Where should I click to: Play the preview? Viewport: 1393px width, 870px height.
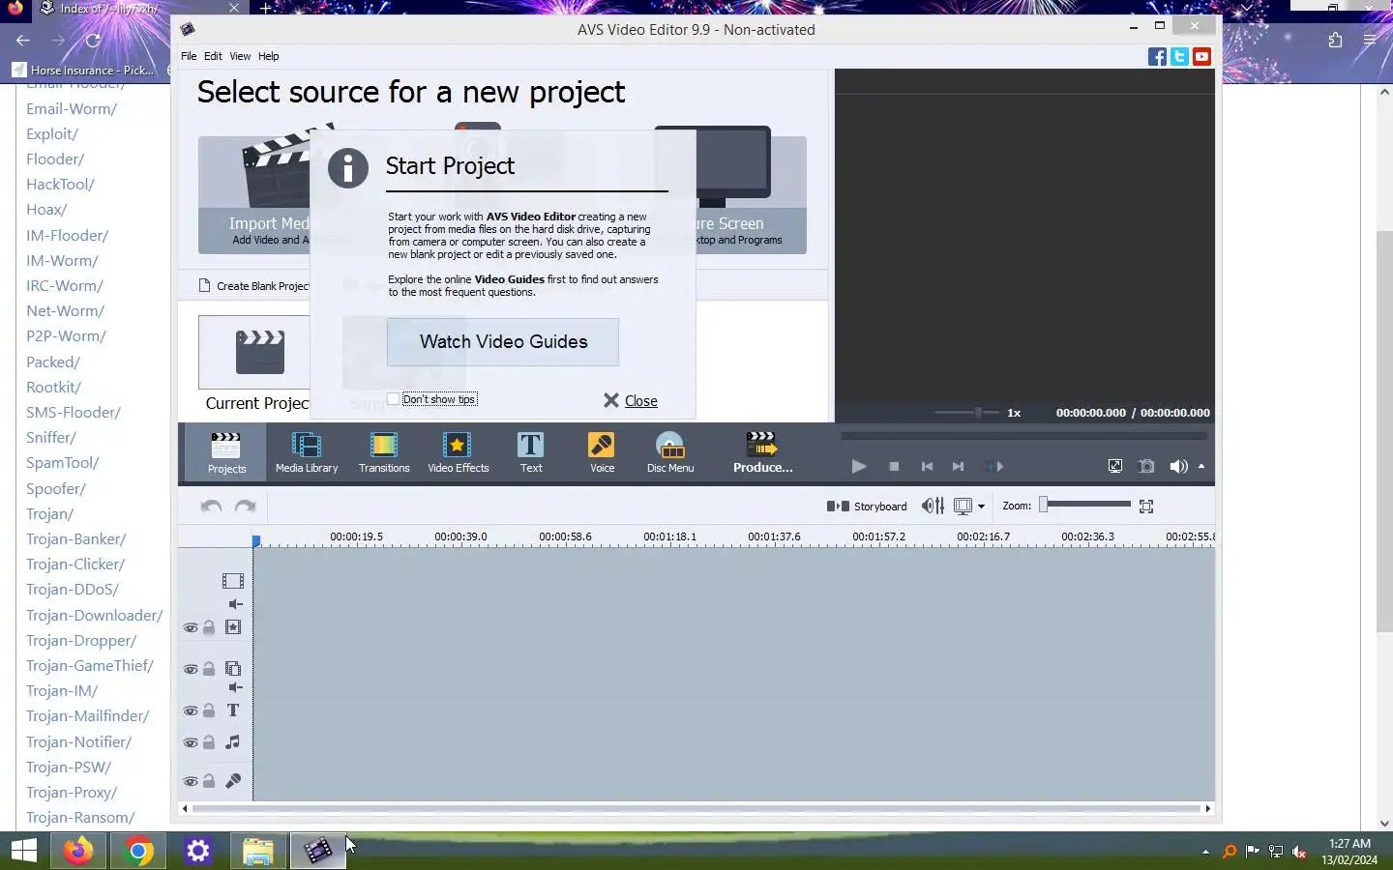858,466
